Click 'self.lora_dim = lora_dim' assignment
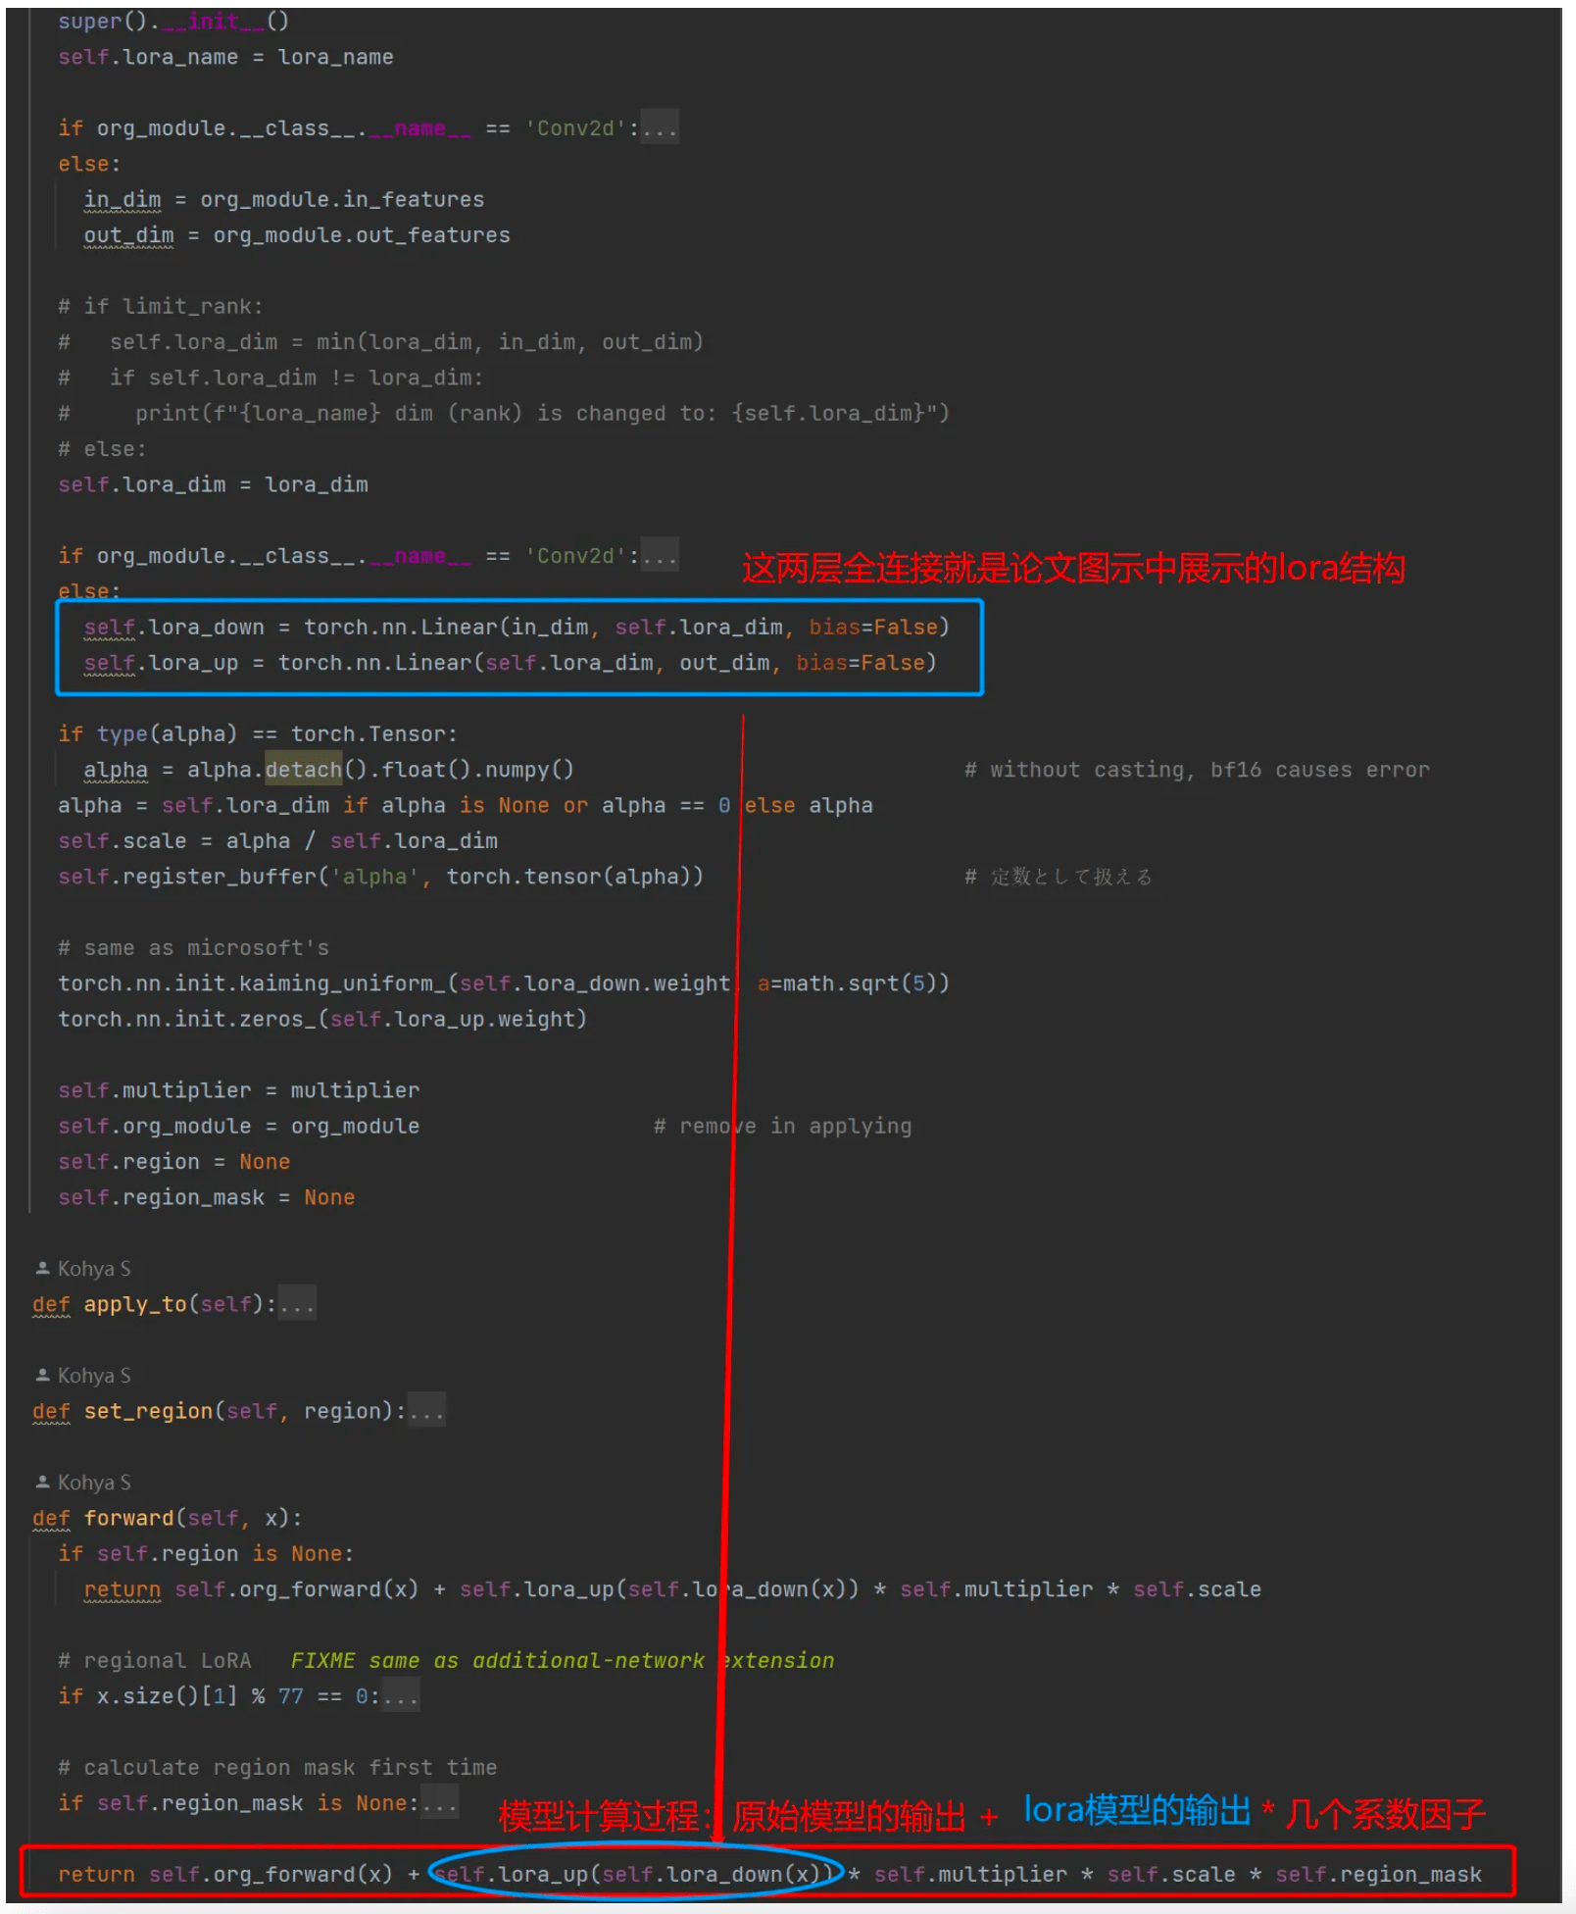This screenshot has height=1914, width=1576. (213, 484)
